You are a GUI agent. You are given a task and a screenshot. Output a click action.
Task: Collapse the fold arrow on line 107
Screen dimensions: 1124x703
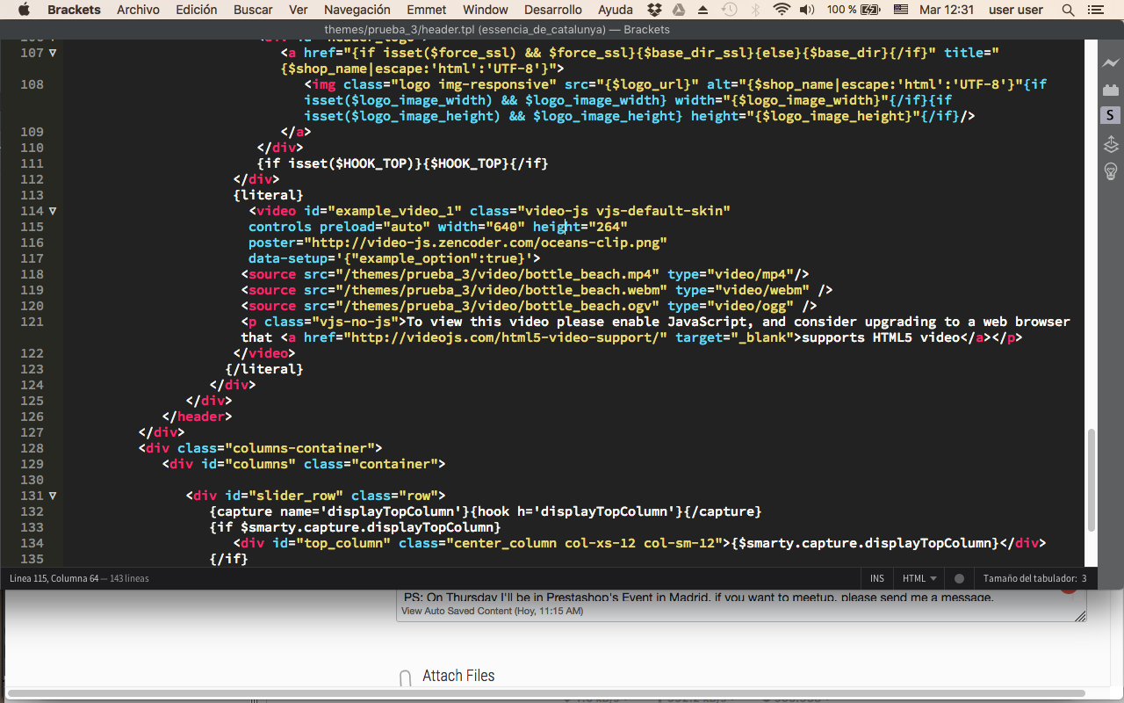pos(53,53)
